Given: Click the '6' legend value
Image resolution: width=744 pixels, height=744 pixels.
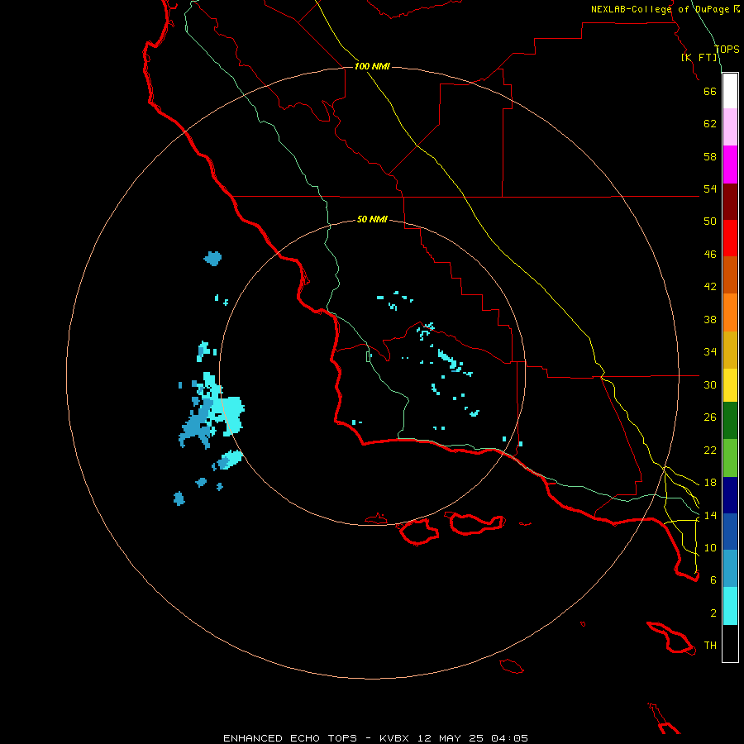Looking at the screenshot, I should click(x=713, y=580).
